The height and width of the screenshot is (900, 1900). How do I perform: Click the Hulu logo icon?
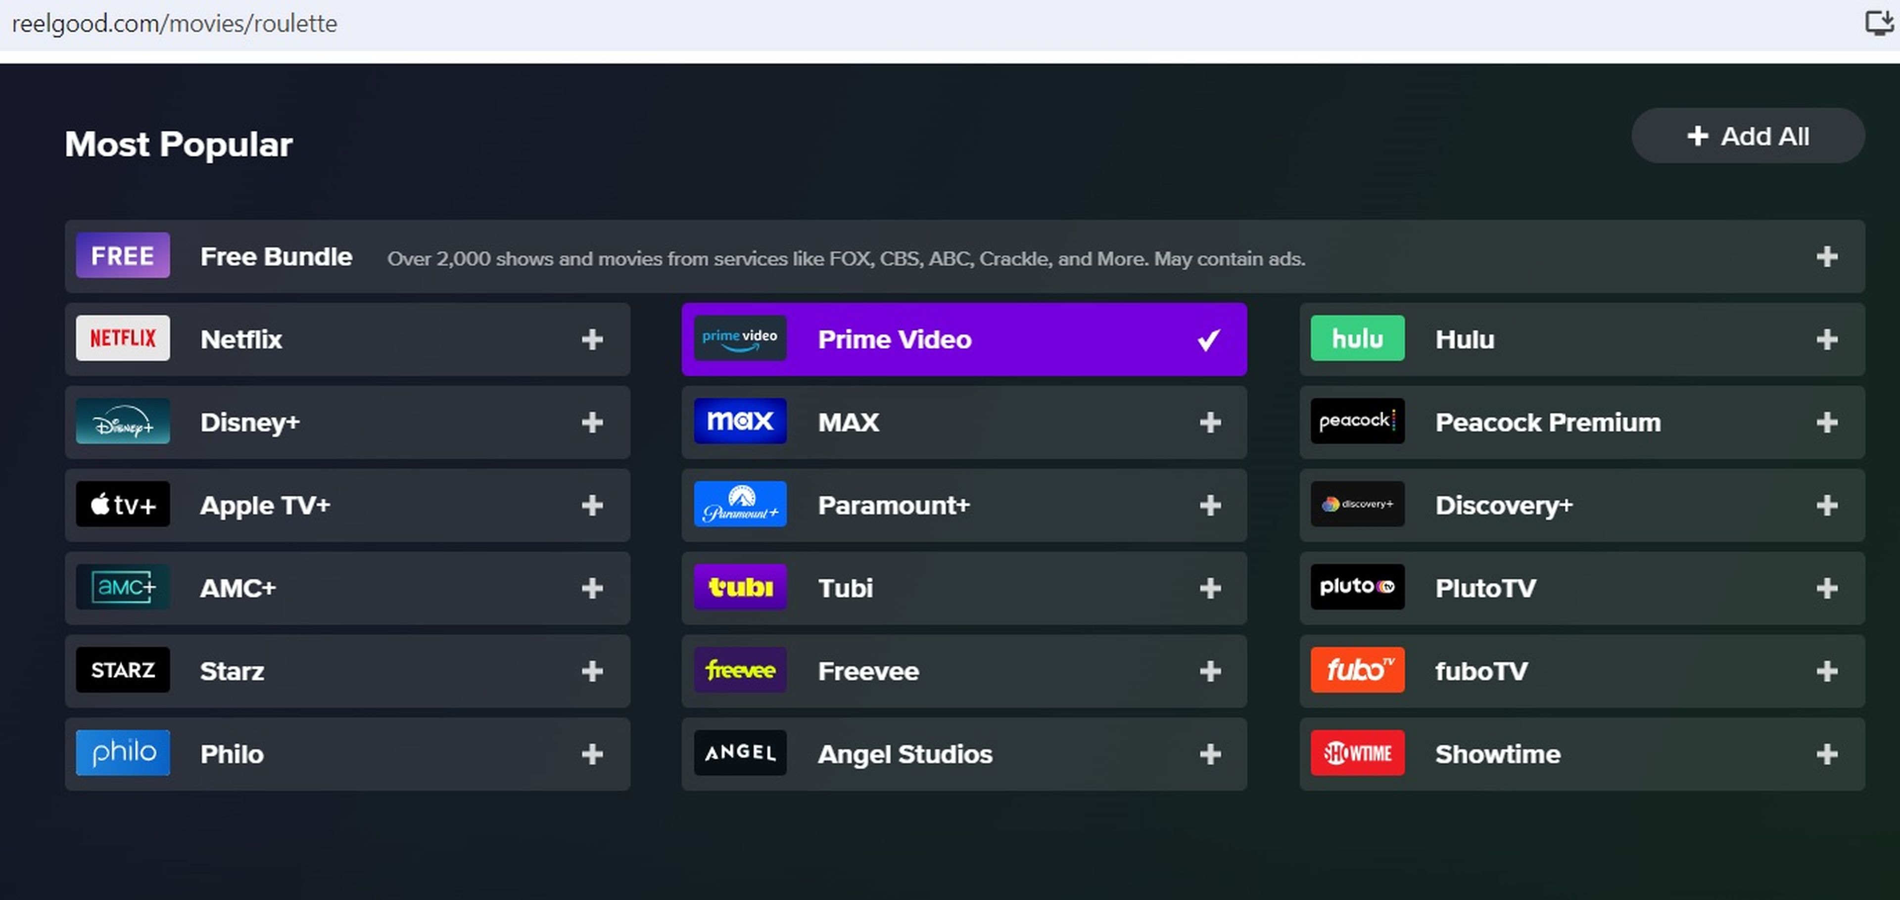1357,338
